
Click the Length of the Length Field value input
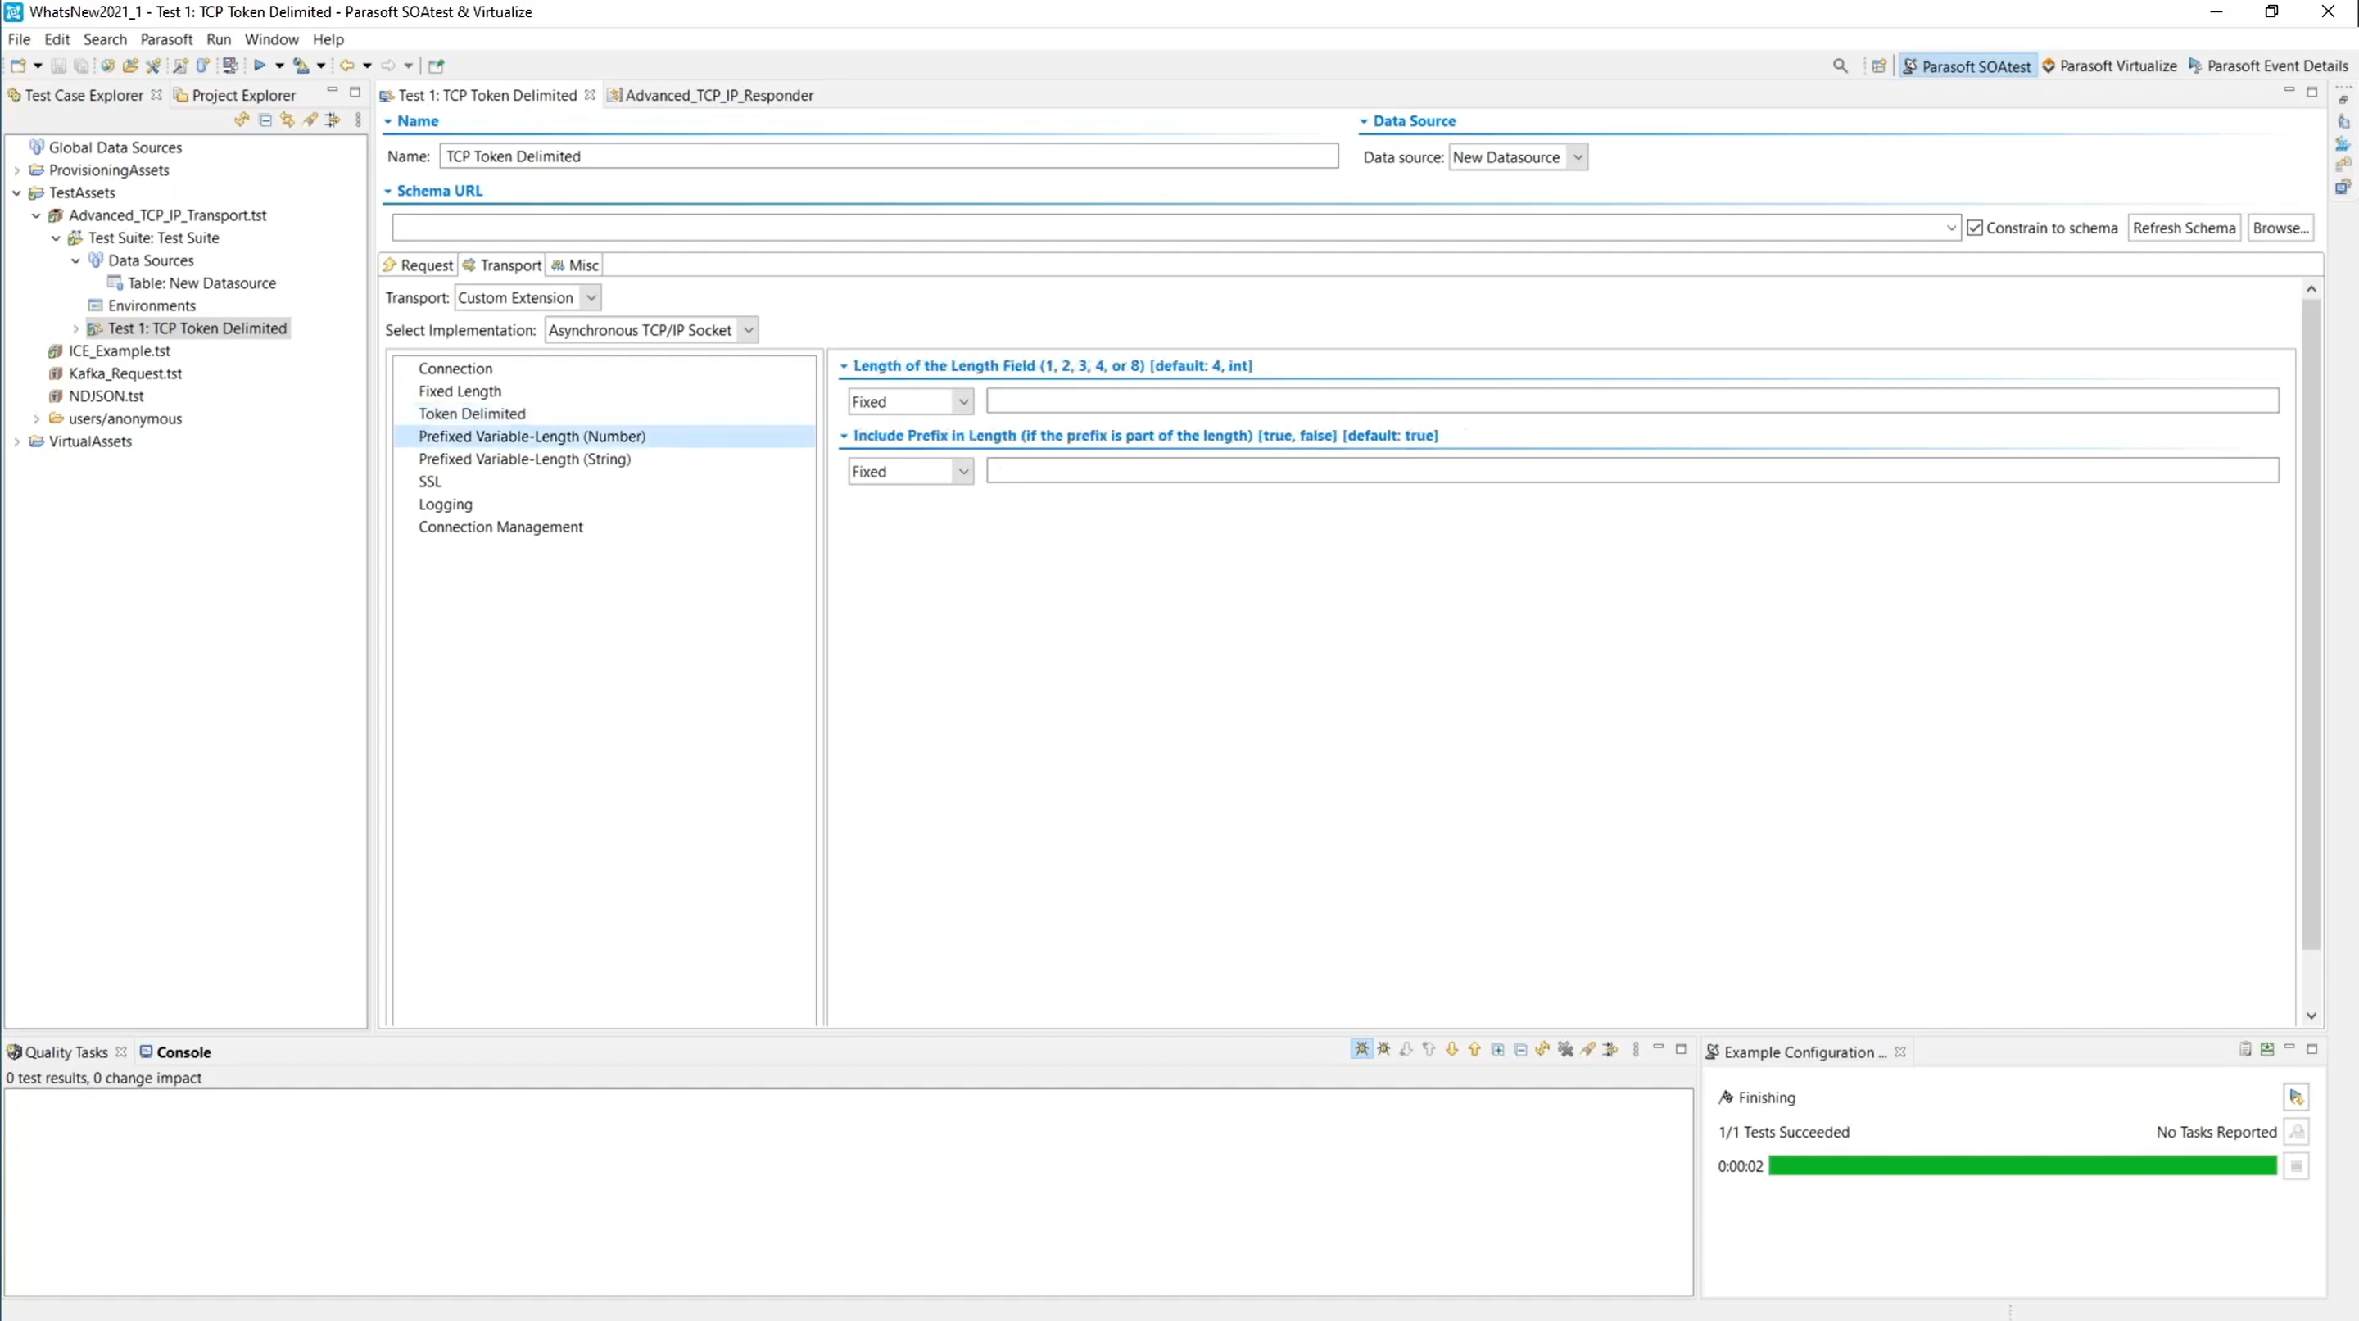coord(1632,401)
